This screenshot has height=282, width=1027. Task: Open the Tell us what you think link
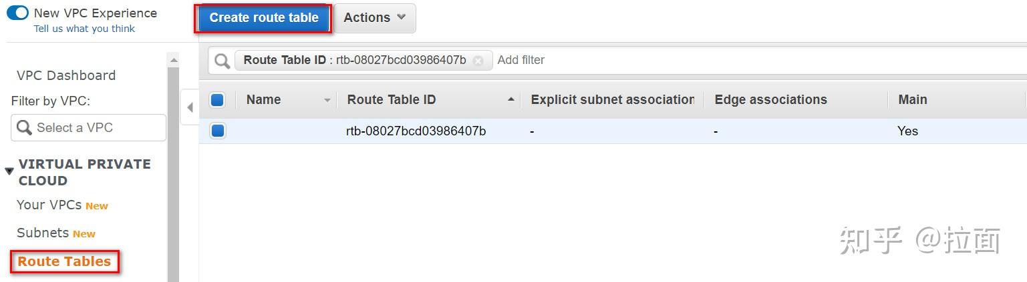84,29
